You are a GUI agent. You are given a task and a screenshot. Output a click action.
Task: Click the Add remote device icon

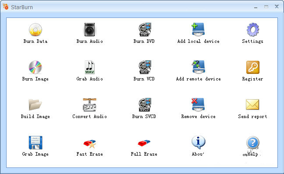tap(198, 67)
